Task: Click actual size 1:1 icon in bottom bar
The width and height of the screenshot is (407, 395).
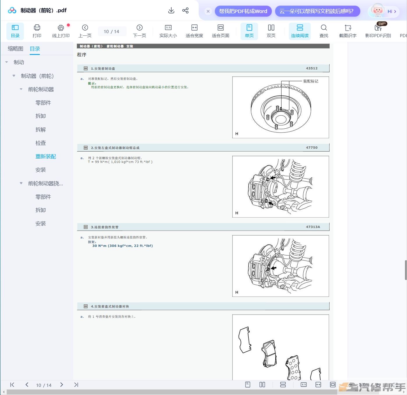Action: coord(304,385)
